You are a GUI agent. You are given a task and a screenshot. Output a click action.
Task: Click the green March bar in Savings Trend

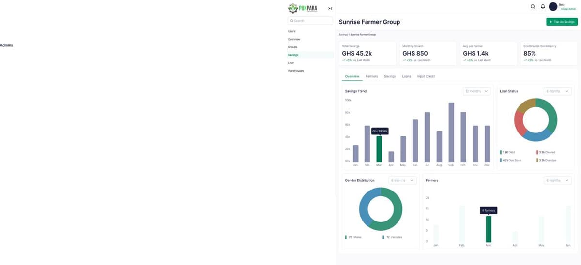(x=379, y=149)
